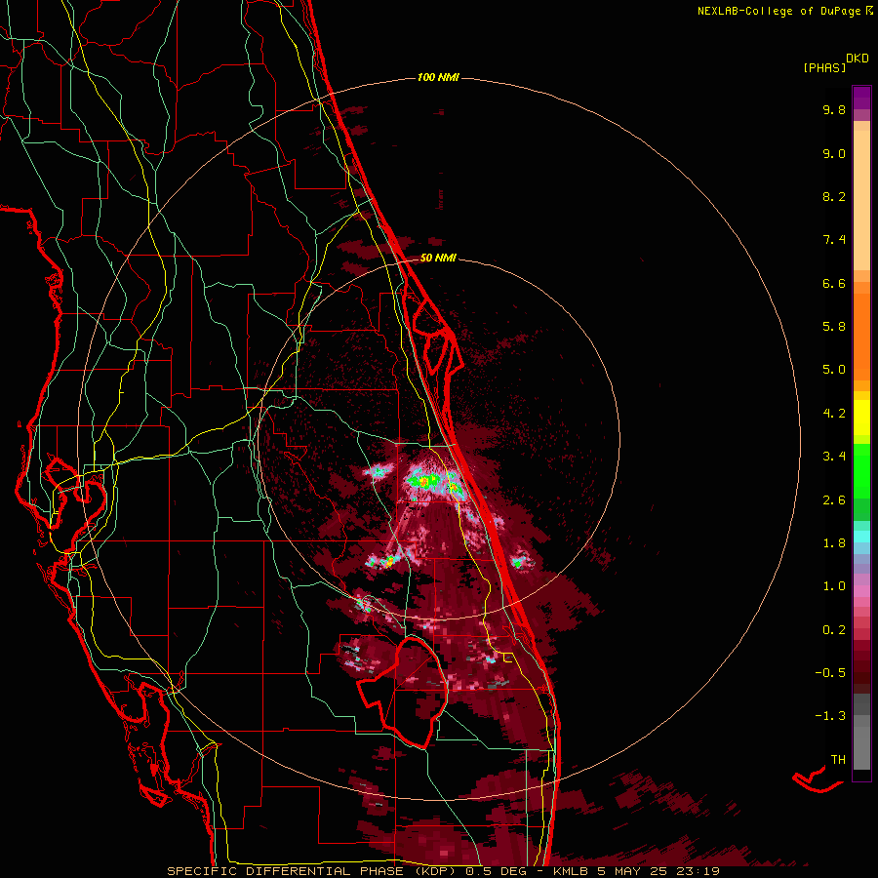Click the bright green segment of color bar
The height and width of the screenshot is (878, 878).
click(x=861, y=471)
